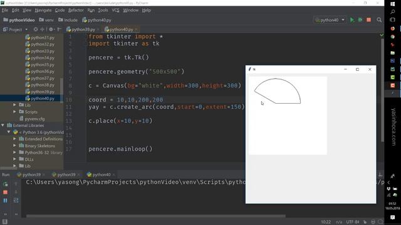Screen dimensions: 401x225
Task: Open Windows Start menu
Action: click(x=393, y=4)
